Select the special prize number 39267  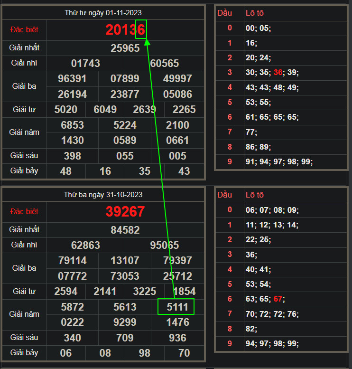pyautogui.click(x=125, y=212)
